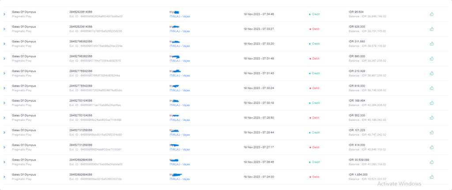Click thumbs-up icon for IDR 618,000 debit
The image size is (452, 190).
(432, 88)
